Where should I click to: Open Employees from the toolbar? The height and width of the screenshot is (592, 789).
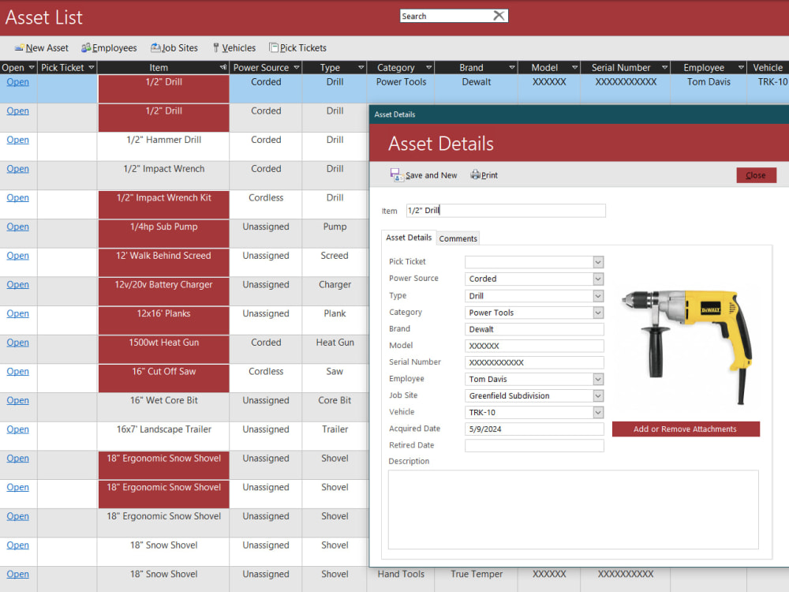[x=109, y=48]
